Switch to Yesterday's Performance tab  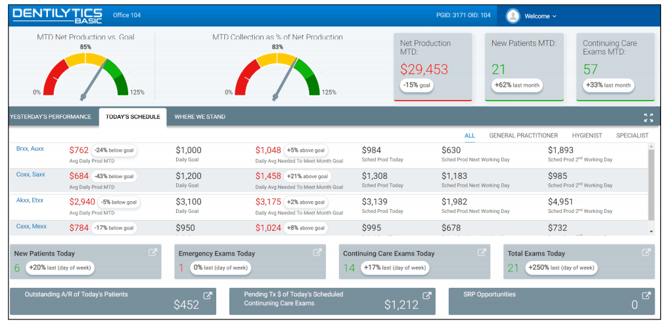coord(51,117)
